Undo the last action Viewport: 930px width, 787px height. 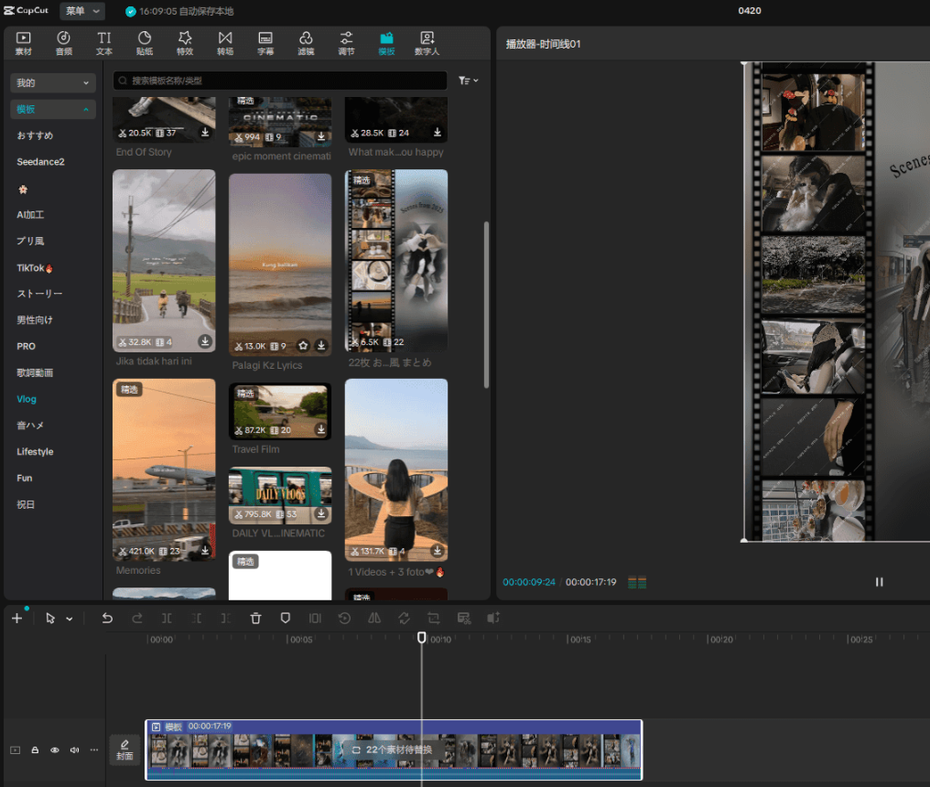tap(107, 619)
